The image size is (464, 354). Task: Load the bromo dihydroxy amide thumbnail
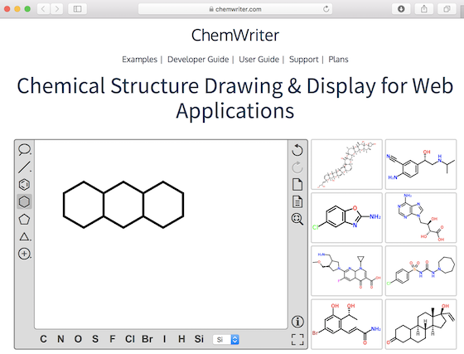coord(346,324)
